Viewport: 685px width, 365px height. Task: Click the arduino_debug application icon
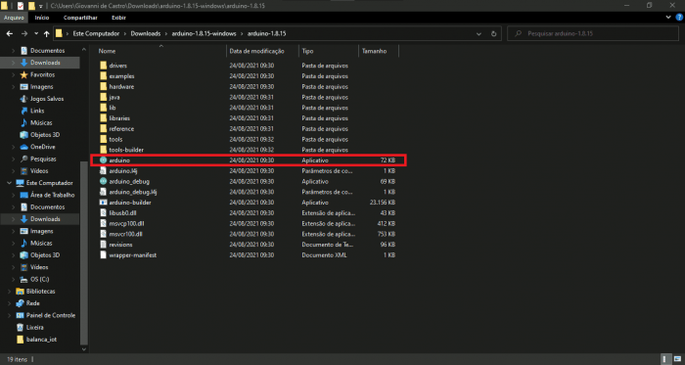pyautogui.click(x=103, y=181)
